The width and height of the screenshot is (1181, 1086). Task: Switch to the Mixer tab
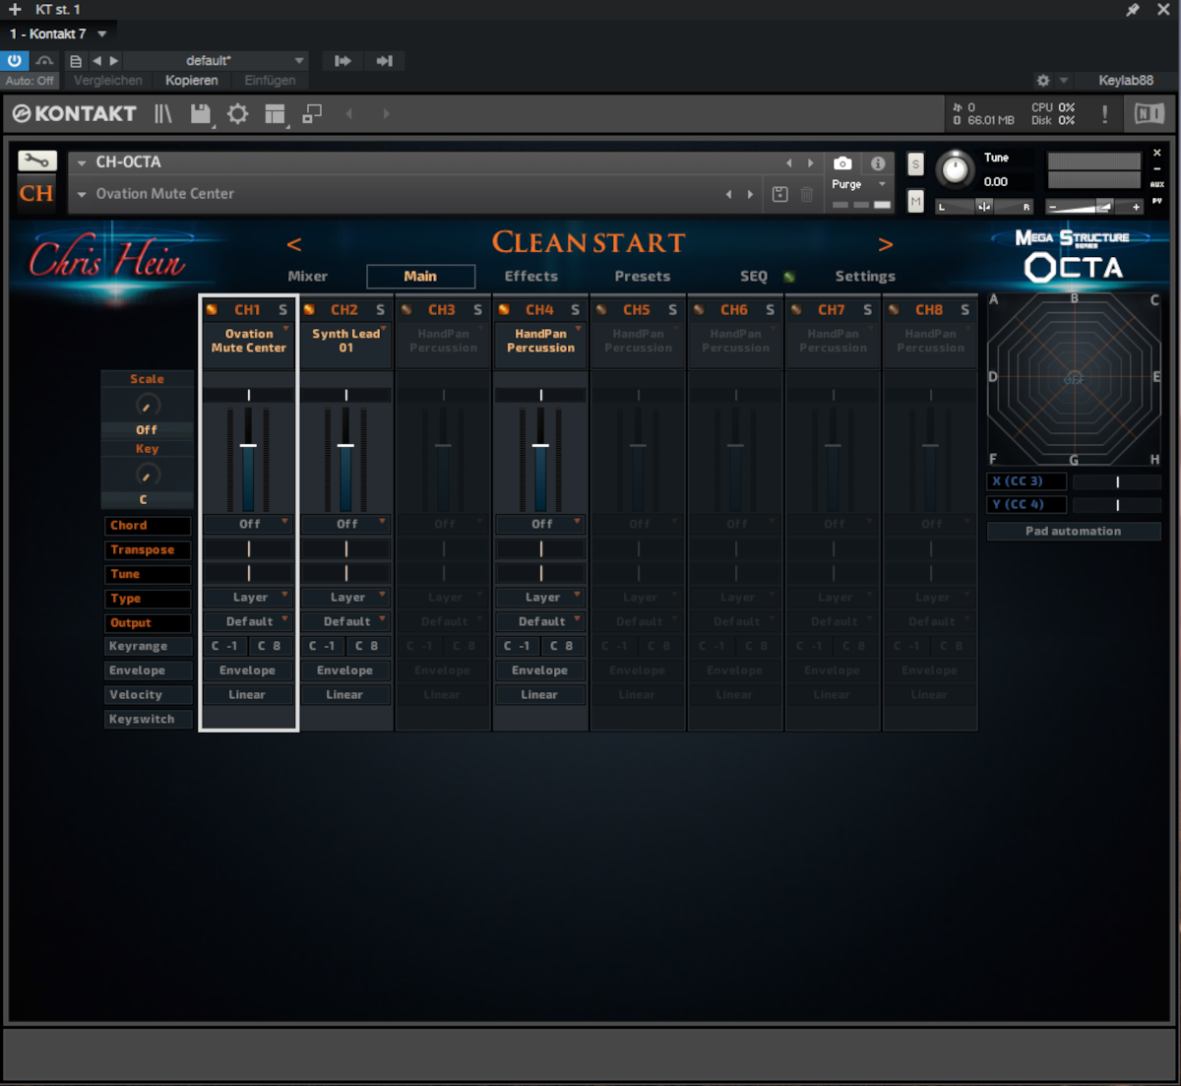tap(308, 277)
